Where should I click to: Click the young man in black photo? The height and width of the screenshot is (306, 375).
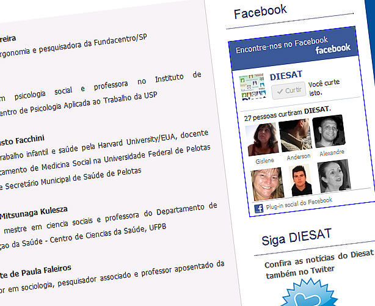coord(301,180)
